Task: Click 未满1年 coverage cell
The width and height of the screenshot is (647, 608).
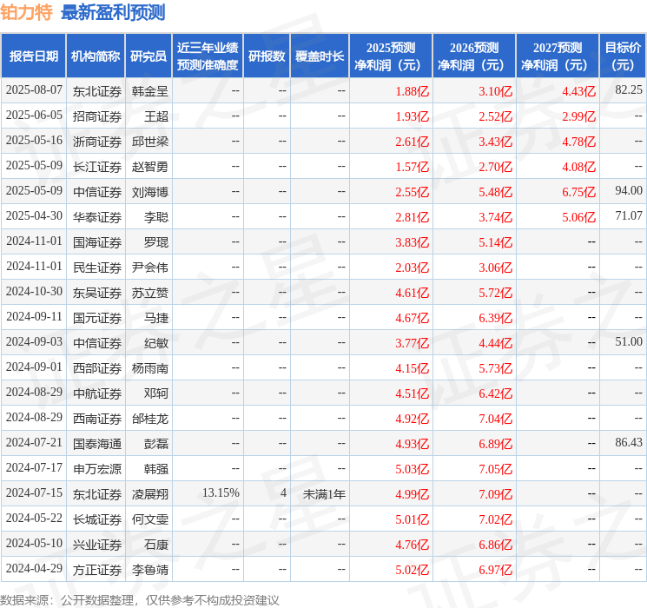Action: (324, 494)
